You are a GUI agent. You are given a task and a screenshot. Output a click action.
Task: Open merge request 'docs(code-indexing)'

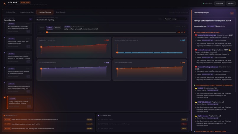[48, 128]
